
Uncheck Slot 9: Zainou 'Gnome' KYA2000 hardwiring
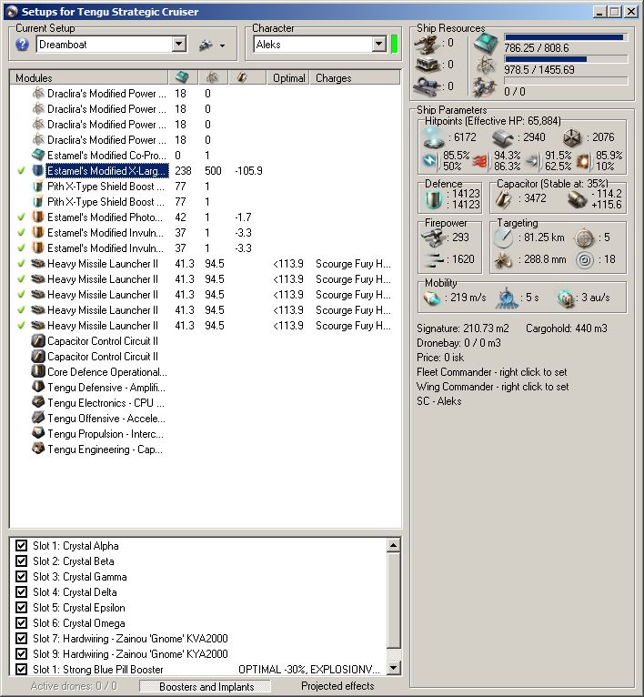pyautogui.click(x=21, y=654)
